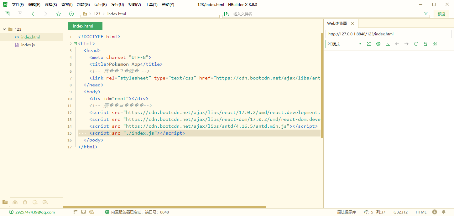Click the star bookmark icon in toolbar

click(x=59, y=14)
